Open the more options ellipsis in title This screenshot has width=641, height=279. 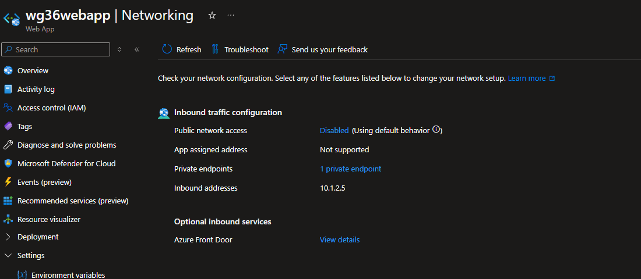231,16
